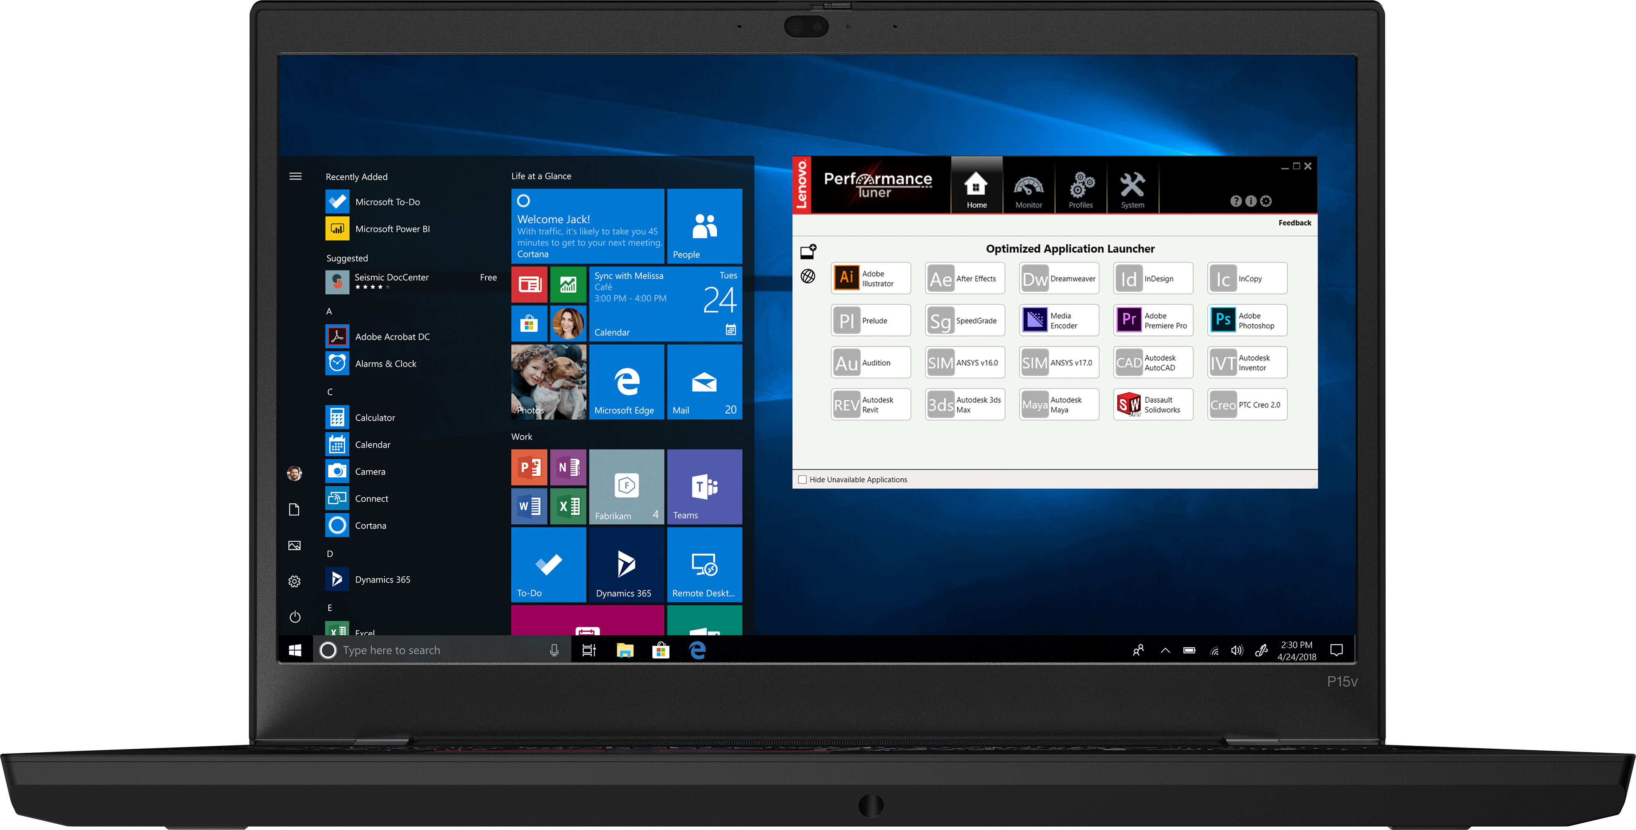Click the add application icon in Performance Tuner
The height and width of the screenshot is (830, 1636).
tap(808, 252)
